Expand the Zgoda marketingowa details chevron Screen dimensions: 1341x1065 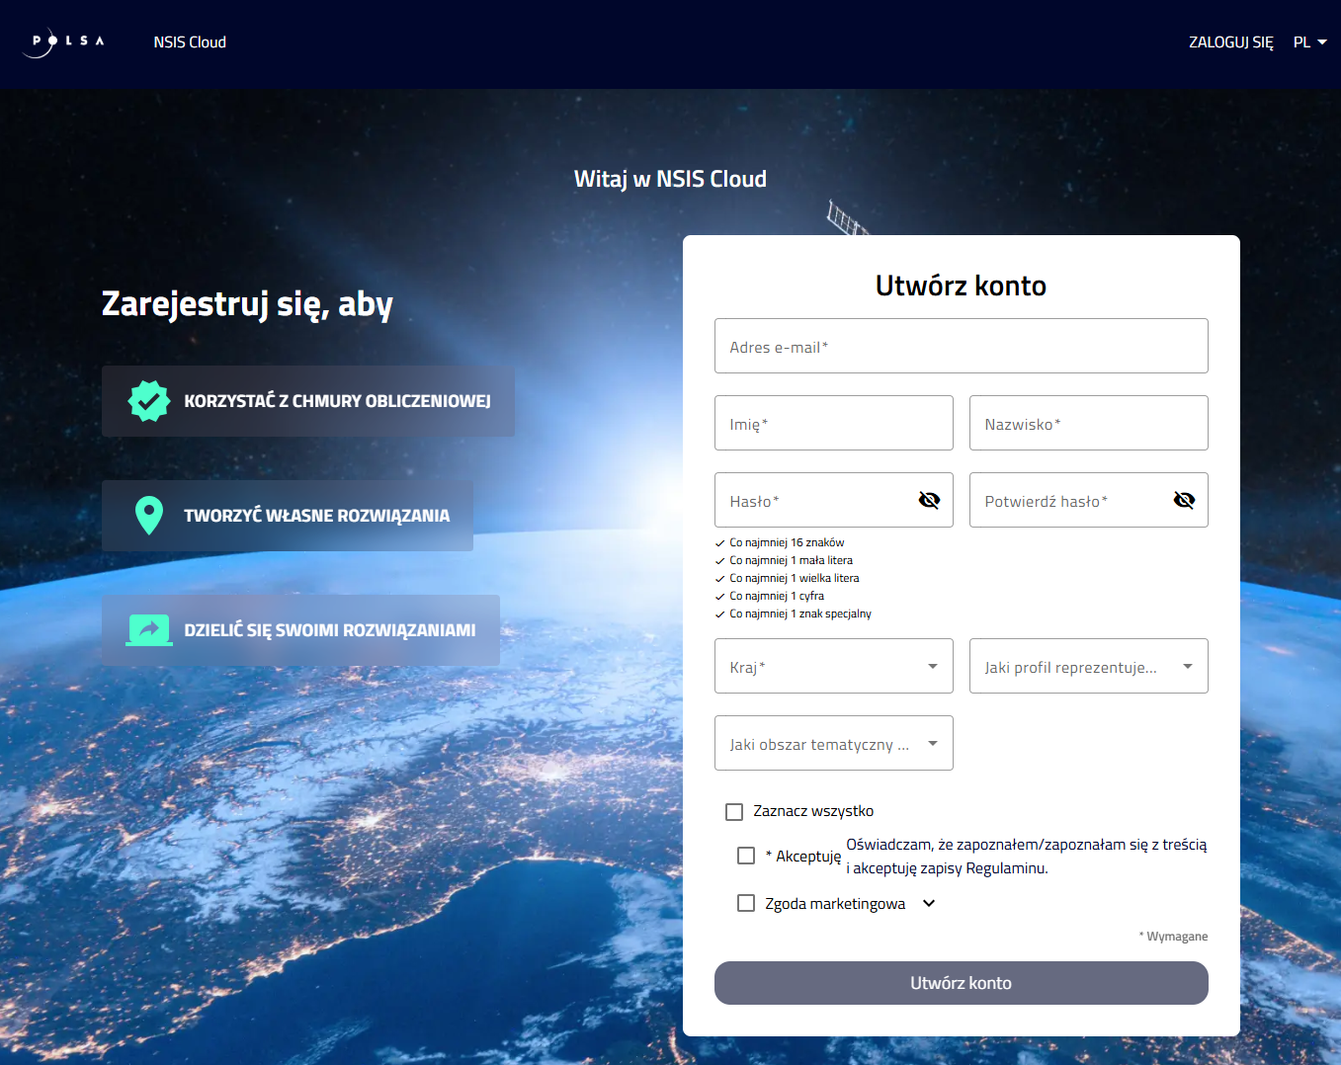(x=929, y=903)
